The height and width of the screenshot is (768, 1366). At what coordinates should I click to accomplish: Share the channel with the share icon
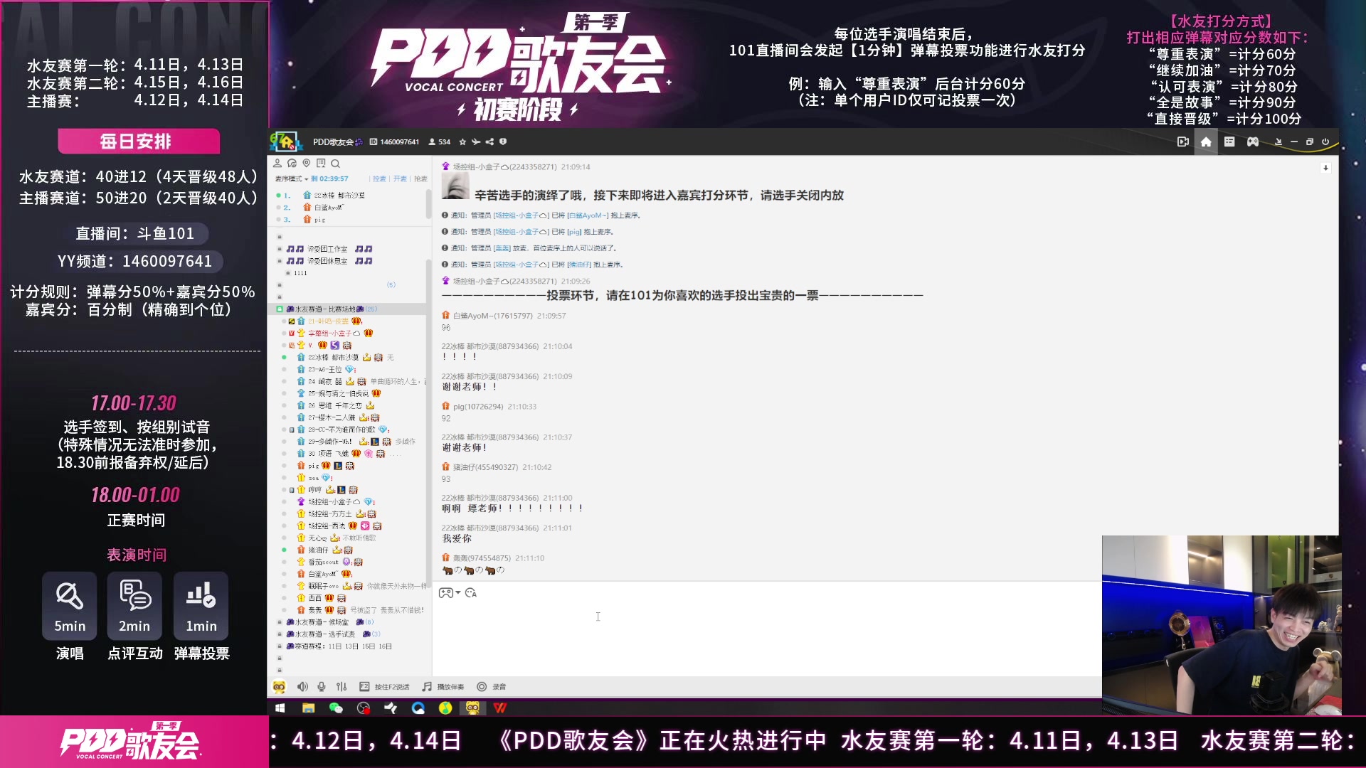click(489, 142)
